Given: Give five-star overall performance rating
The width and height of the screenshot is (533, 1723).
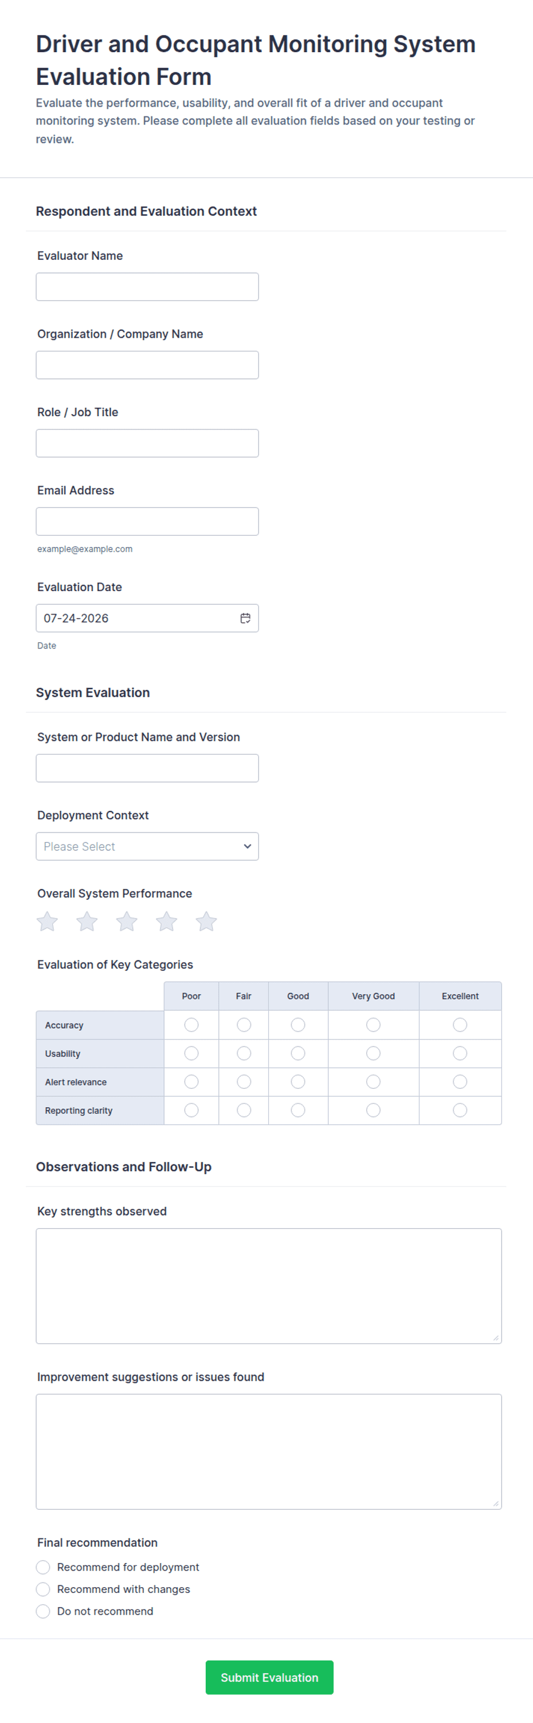Looking at the screenshot, I should pos(206,921).
